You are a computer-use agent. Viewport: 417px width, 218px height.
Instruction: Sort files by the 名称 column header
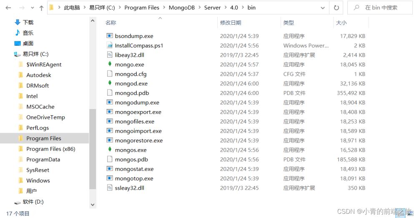click(x=111, y=23)
